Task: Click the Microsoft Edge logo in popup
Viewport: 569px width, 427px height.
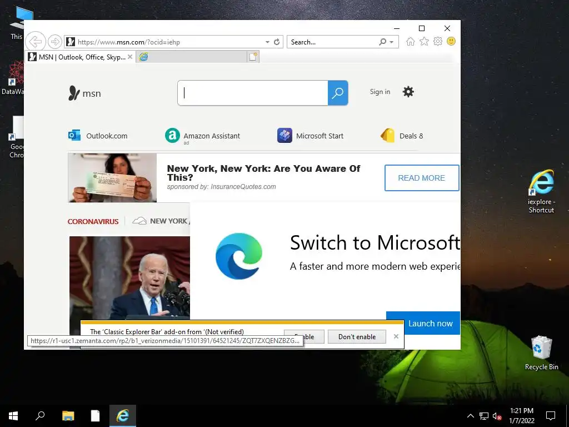Action: pos(239,256)
